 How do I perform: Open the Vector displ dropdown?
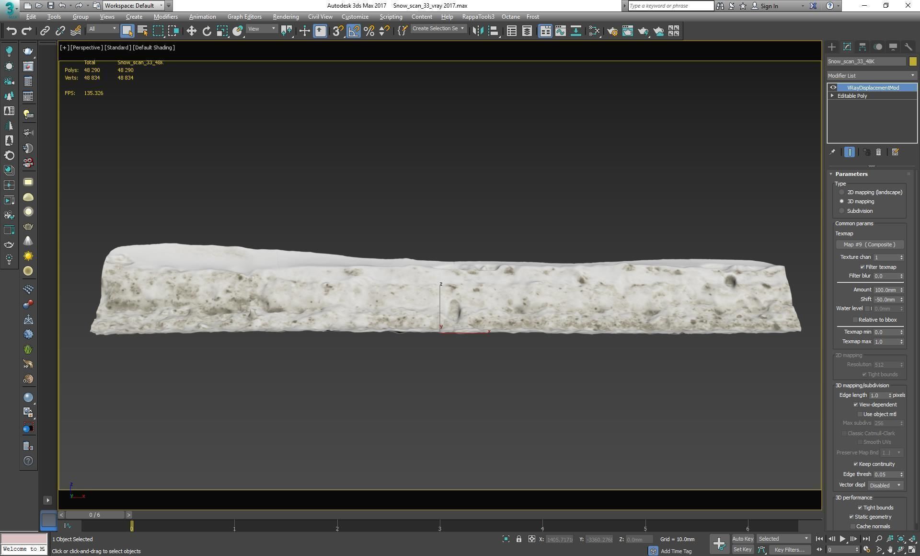pos(885,486)
